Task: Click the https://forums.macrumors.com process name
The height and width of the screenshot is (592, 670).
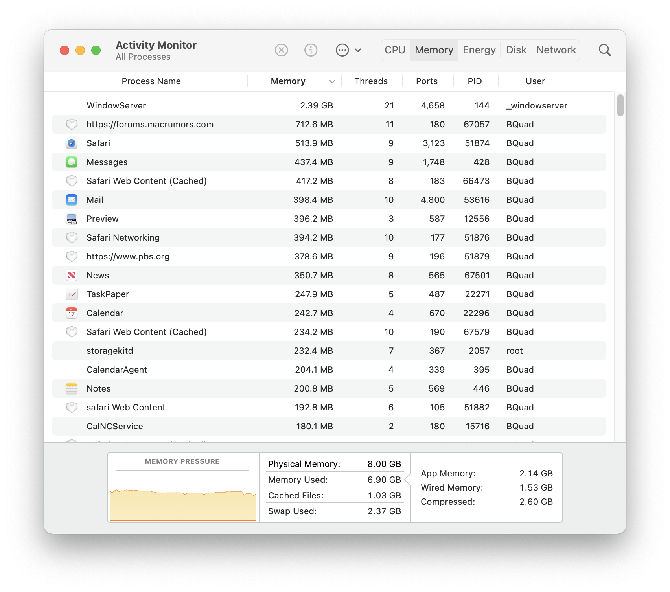Action: click(x=150, y=124)
